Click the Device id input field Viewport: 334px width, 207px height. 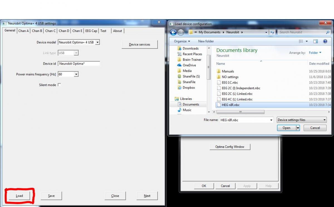tap(79, 64)
